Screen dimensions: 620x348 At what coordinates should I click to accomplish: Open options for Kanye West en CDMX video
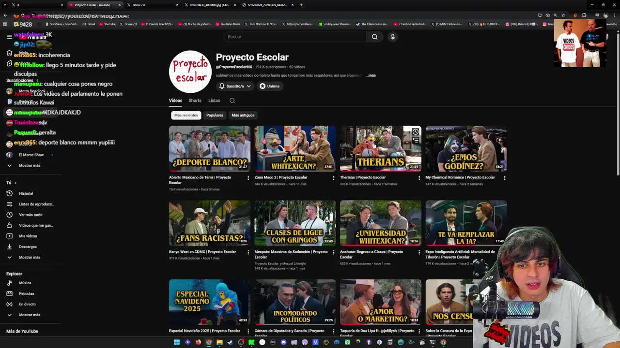click(248, 252)
